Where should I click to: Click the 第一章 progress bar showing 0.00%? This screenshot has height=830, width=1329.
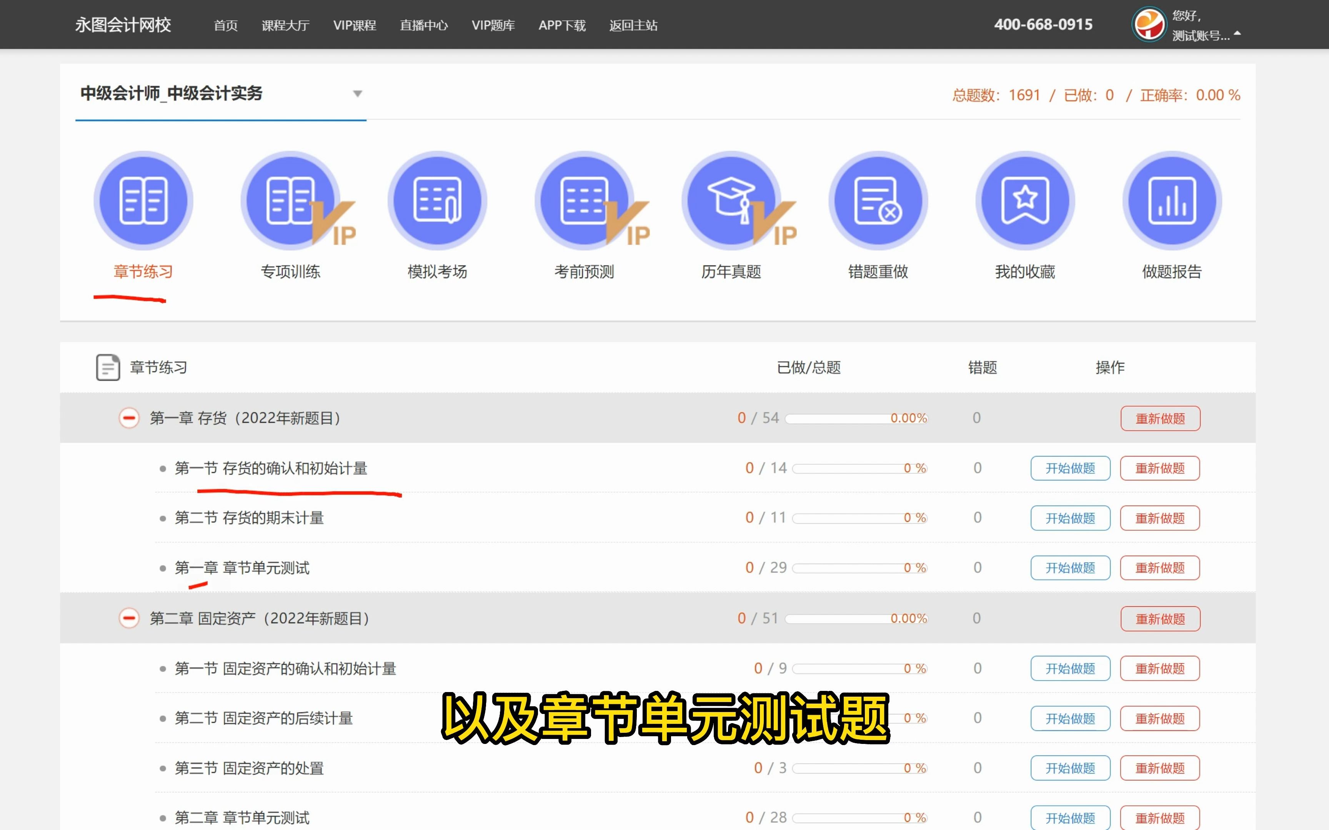pos(857,418)
